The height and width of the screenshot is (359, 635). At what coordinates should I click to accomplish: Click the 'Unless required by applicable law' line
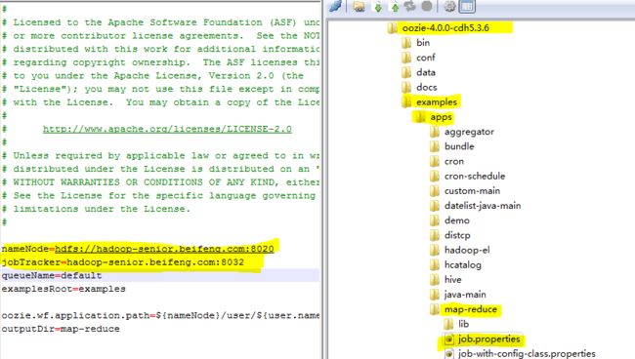pyautogui.click(x=161, y=156)
